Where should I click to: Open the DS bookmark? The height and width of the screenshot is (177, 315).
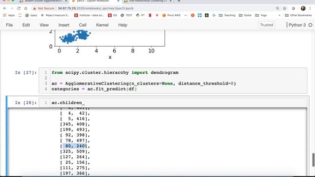pos(113,15)
